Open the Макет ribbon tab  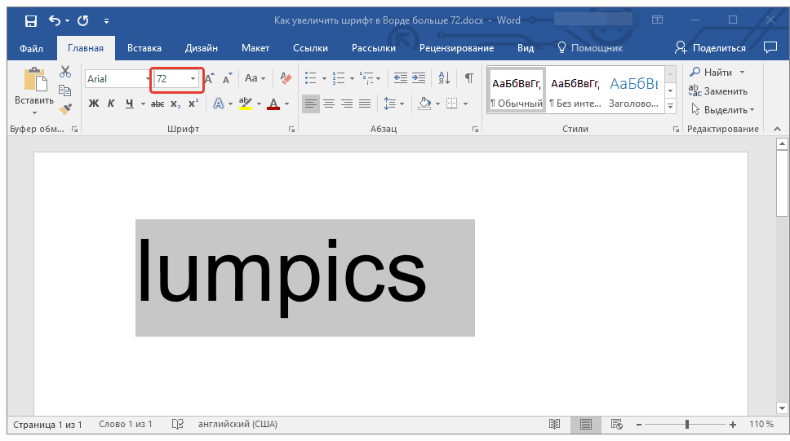click(x=255, y=48)
